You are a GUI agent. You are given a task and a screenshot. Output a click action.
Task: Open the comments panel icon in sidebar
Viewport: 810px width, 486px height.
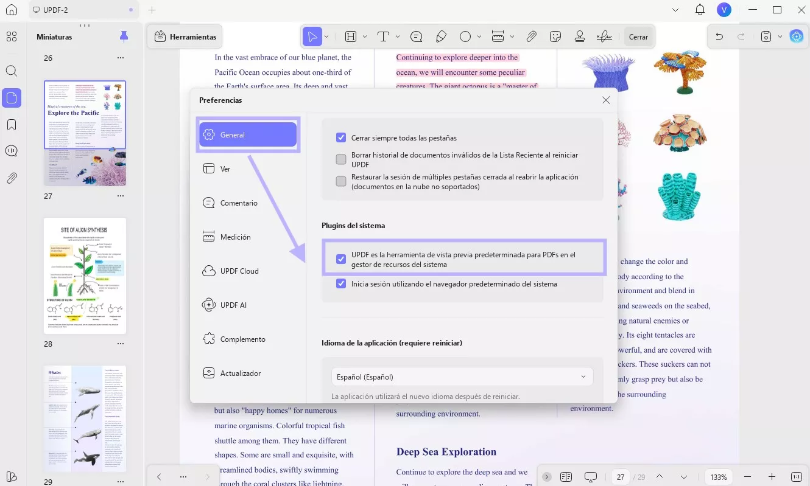coord(11,151)
